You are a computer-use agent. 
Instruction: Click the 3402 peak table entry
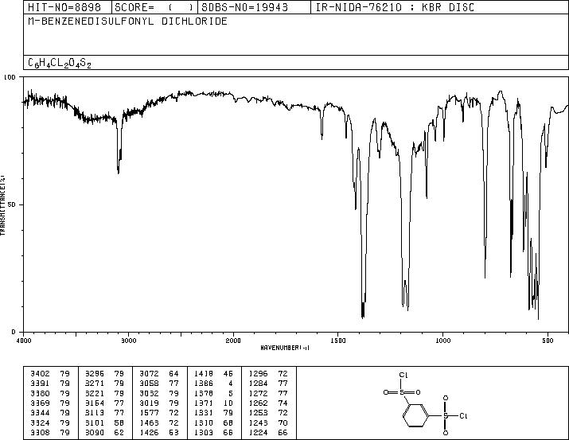click(x=50, y=374)
